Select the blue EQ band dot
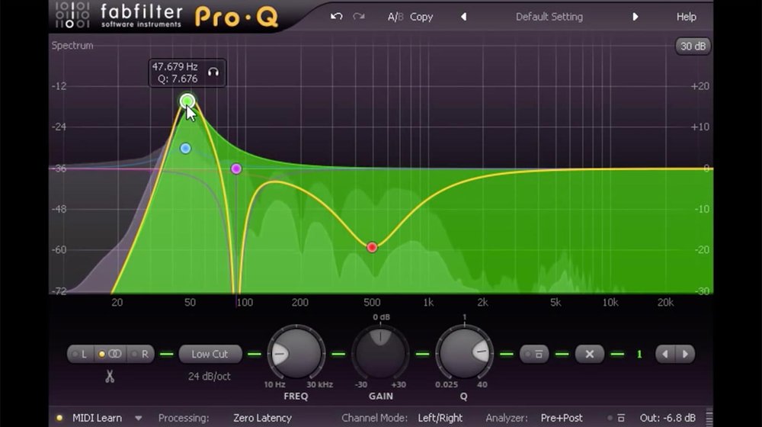762x427 pixels. tap(185, 149)
